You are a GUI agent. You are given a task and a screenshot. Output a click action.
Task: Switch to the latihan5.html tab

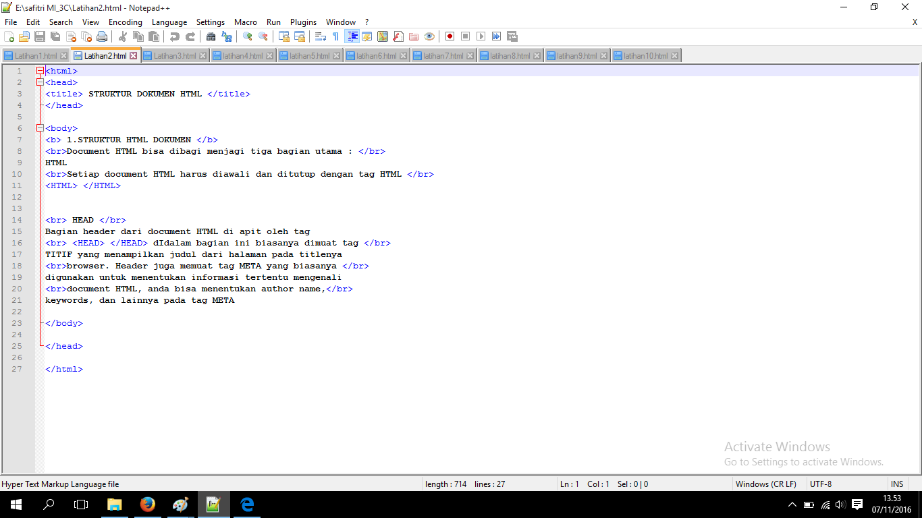coord(309,55)
